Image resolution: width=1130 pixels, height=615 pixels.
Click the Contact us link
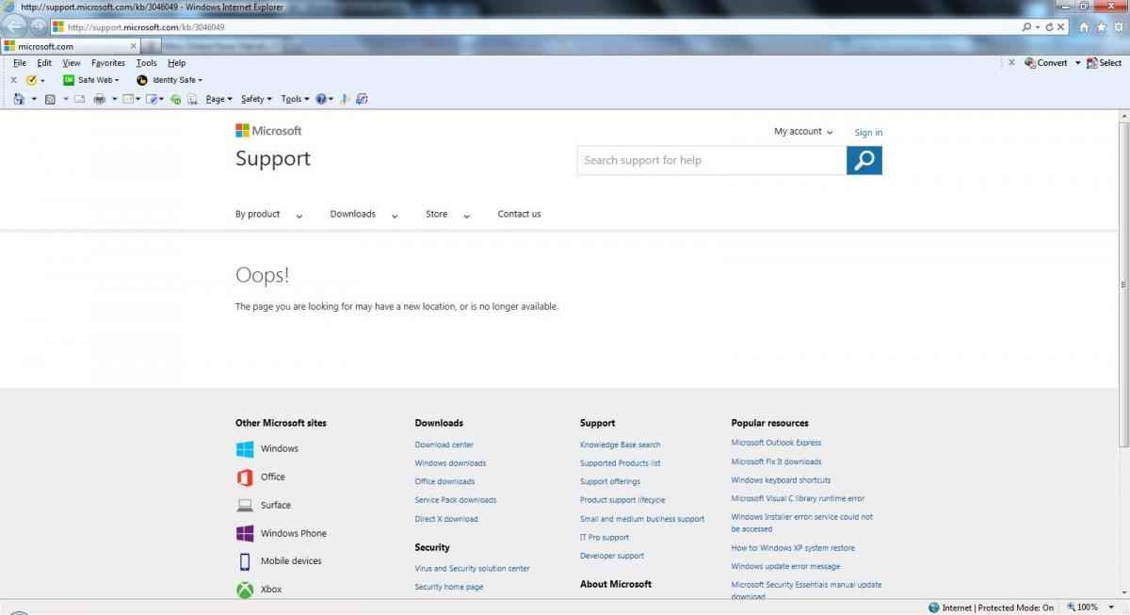tap(519, 214)
